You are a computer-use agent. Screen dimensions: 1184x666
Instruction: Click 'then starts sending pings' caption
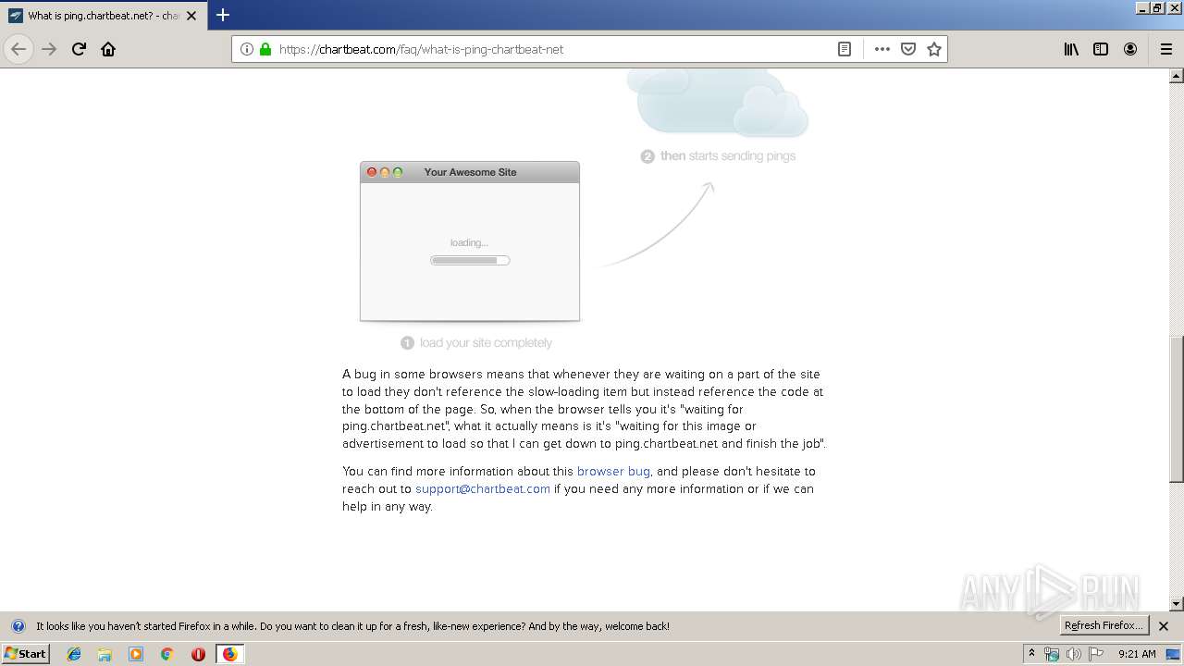click(x=718, y=156)
